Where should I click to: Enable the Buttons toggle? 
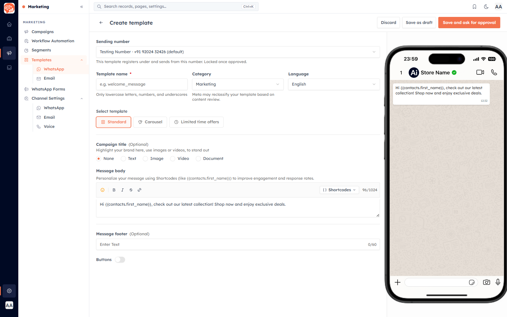coord(120,260)
